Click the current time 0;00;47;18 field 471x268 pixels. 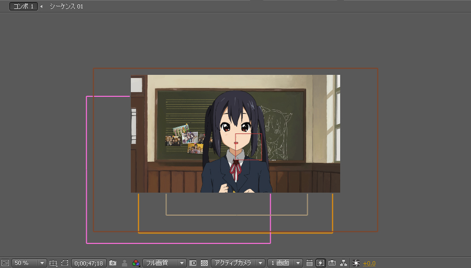click(88, 263)
